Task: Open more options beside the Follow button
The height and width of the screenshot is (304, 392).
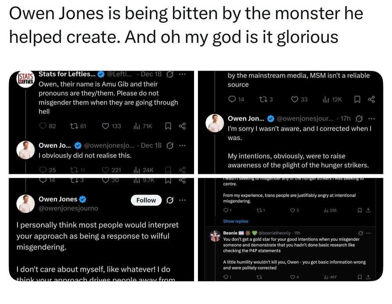Action: (x=182, y=200)
